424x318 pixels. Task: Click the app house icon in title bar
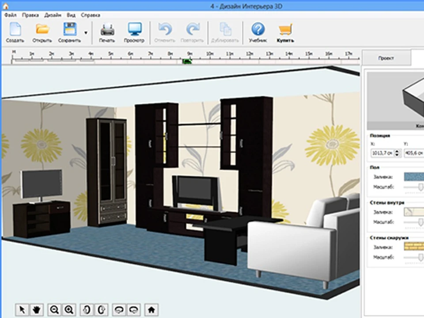pyautogui.click(x=5, y=6)
